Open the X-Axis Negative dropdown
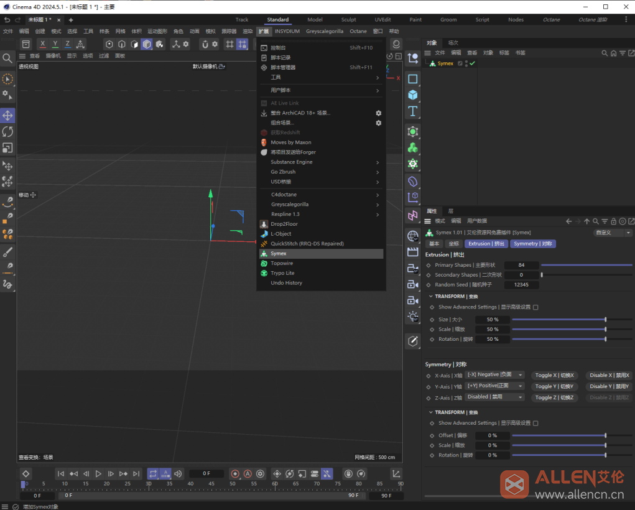This screenshot has height=510, width=635. [494, 375]
